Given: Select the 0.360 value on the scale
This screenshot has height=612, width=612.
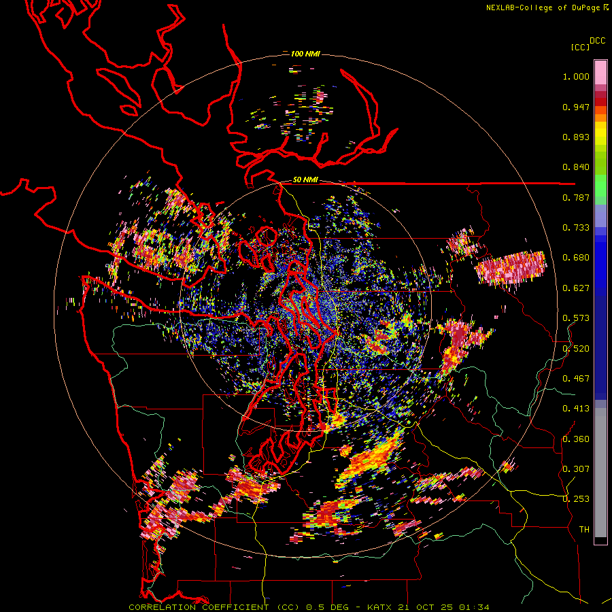Looking at the screenshot, I should (576, 439).
